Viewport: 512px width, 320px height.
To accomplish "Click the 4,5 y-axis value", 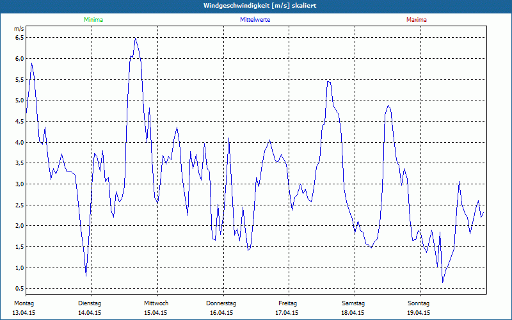I will 20,121.
